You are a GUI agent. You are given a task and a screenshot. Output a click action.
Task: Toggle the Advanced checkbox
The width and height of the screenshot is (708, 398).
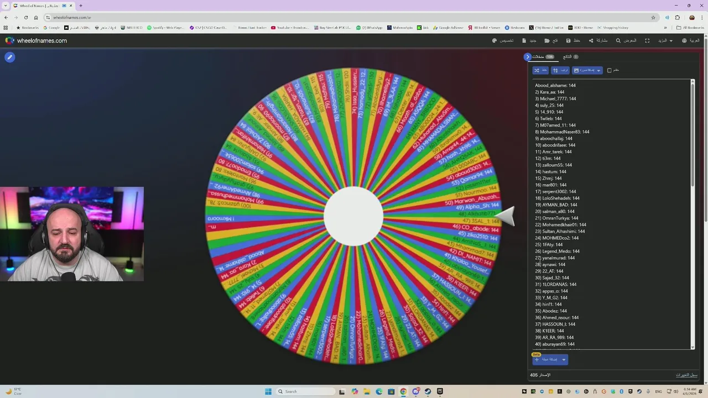coord(610,70)
